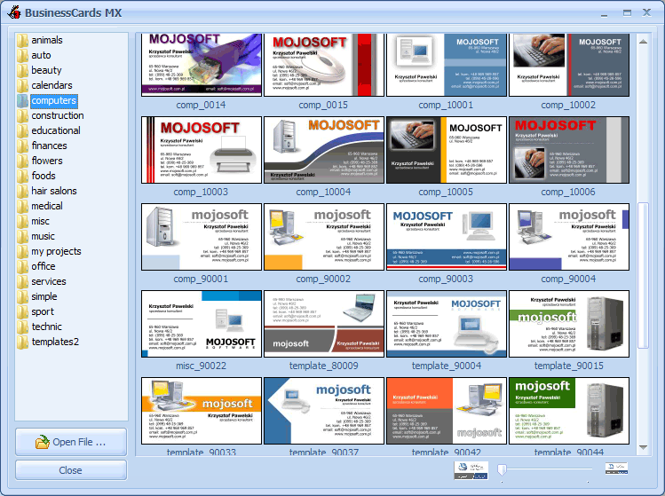Pick the template_90004 card thumbnail
The width and height of the screenshot is (665, 496).
[447, 324]
